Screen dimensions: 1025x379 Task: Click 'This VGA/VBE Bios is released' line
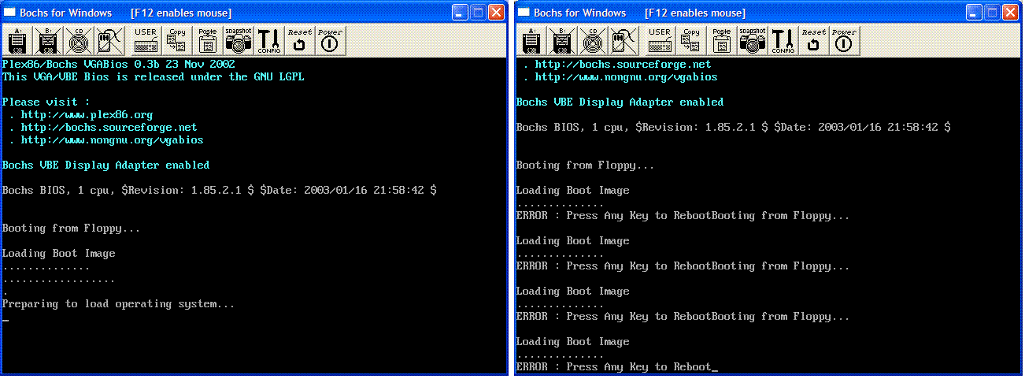pos(154,77)
